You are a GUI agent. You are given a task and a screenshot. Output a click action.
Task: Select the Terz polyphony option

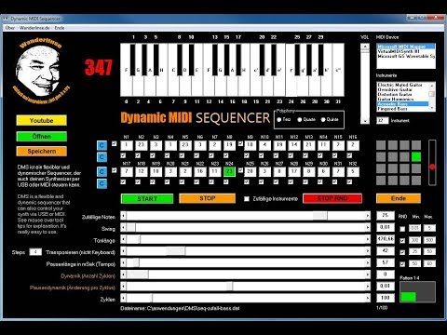point(279,120)
